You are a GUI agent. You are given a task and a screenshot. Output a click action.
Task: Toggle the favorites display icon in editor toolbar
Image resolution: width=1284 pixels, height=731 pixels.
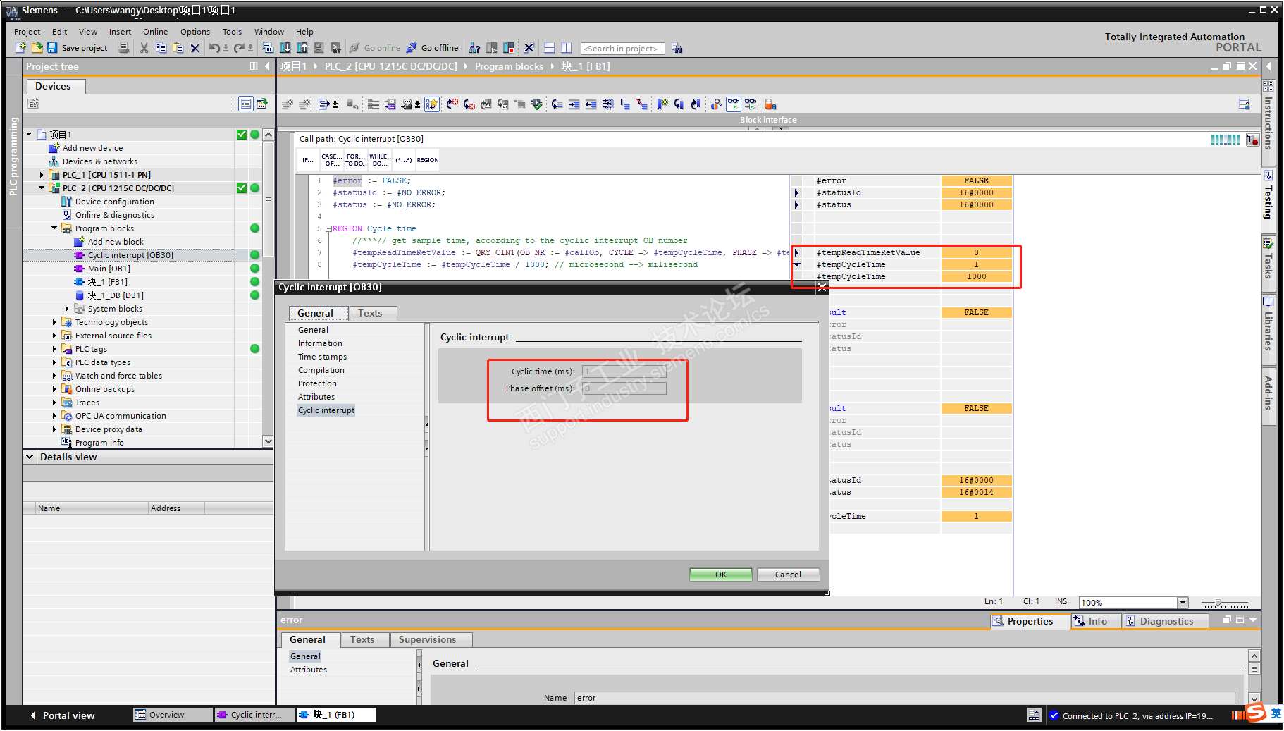click(x=432, y=104)
